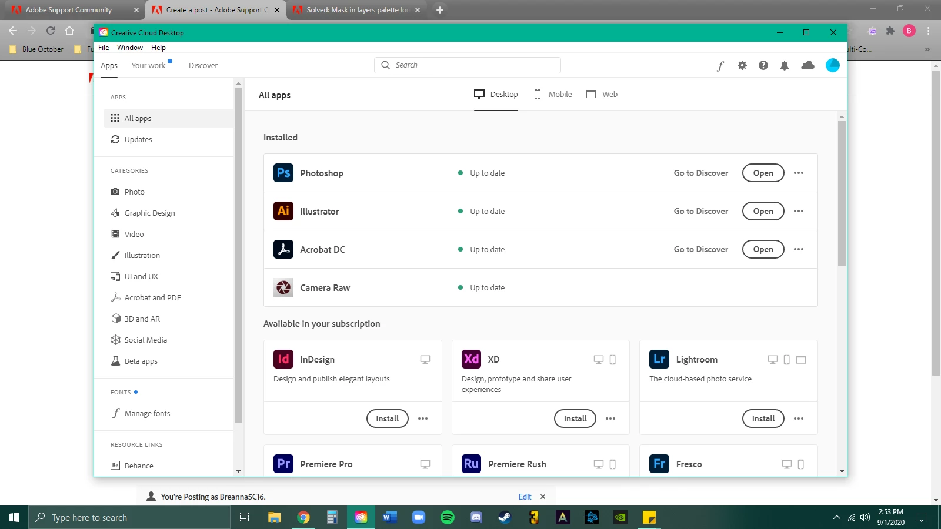
Task: Click the Premiere Pro app icon
Action: click(x=283, y=464)
